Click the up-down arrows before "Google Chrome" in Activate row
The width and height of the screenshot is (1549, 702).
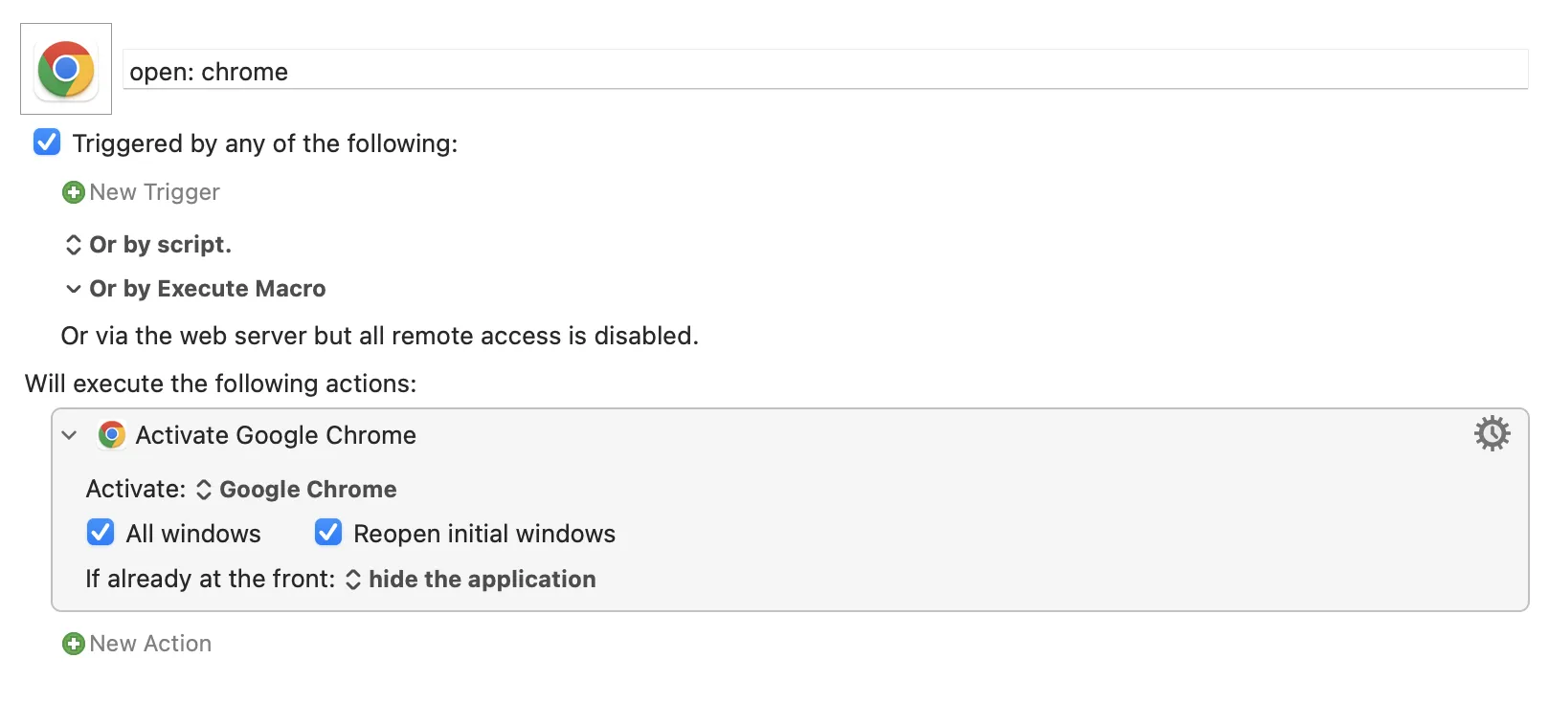point(204,490)
